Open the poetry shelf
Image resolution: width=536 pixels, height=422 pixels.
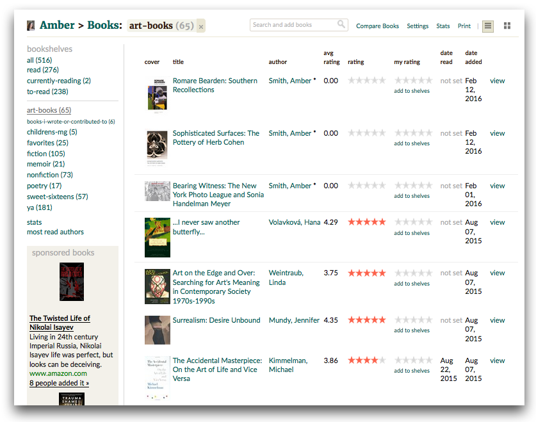[x=44, y=186]
